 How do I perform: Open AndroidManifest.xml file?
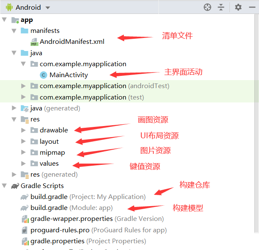tap(72, 42)
